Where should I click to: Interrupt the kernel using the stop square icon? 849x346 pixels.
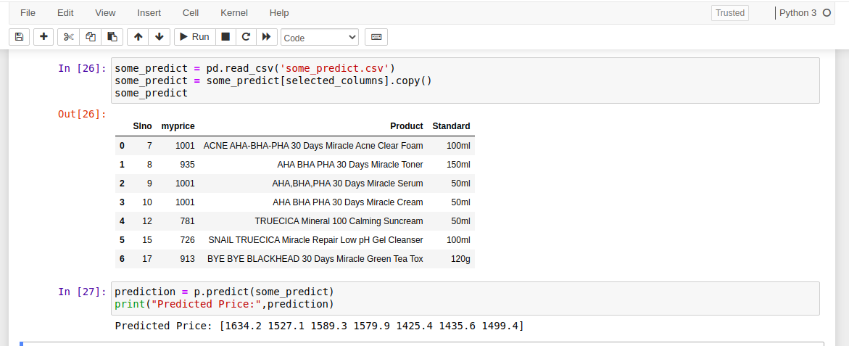[x=225, y=37]
